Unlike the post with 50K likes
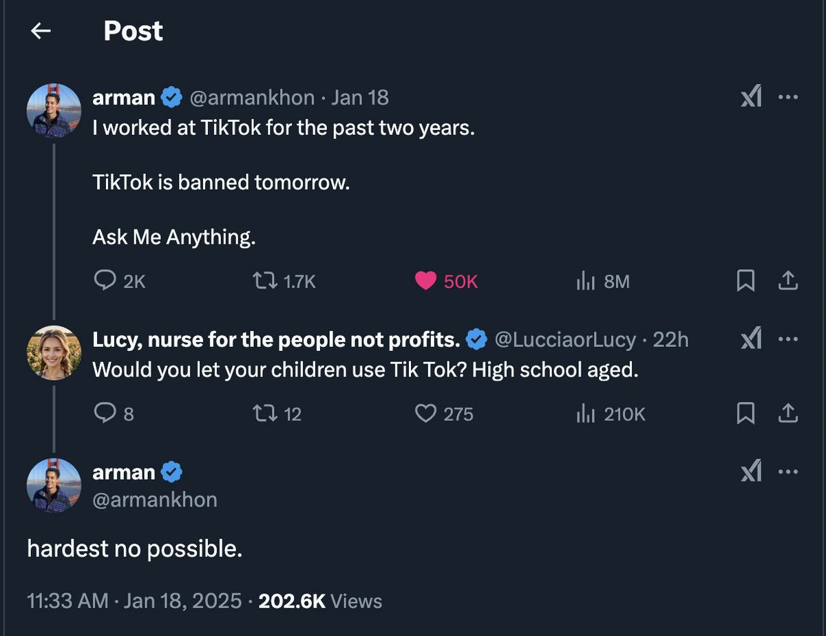Screen dimensions: 826x636 click(425, 280)
